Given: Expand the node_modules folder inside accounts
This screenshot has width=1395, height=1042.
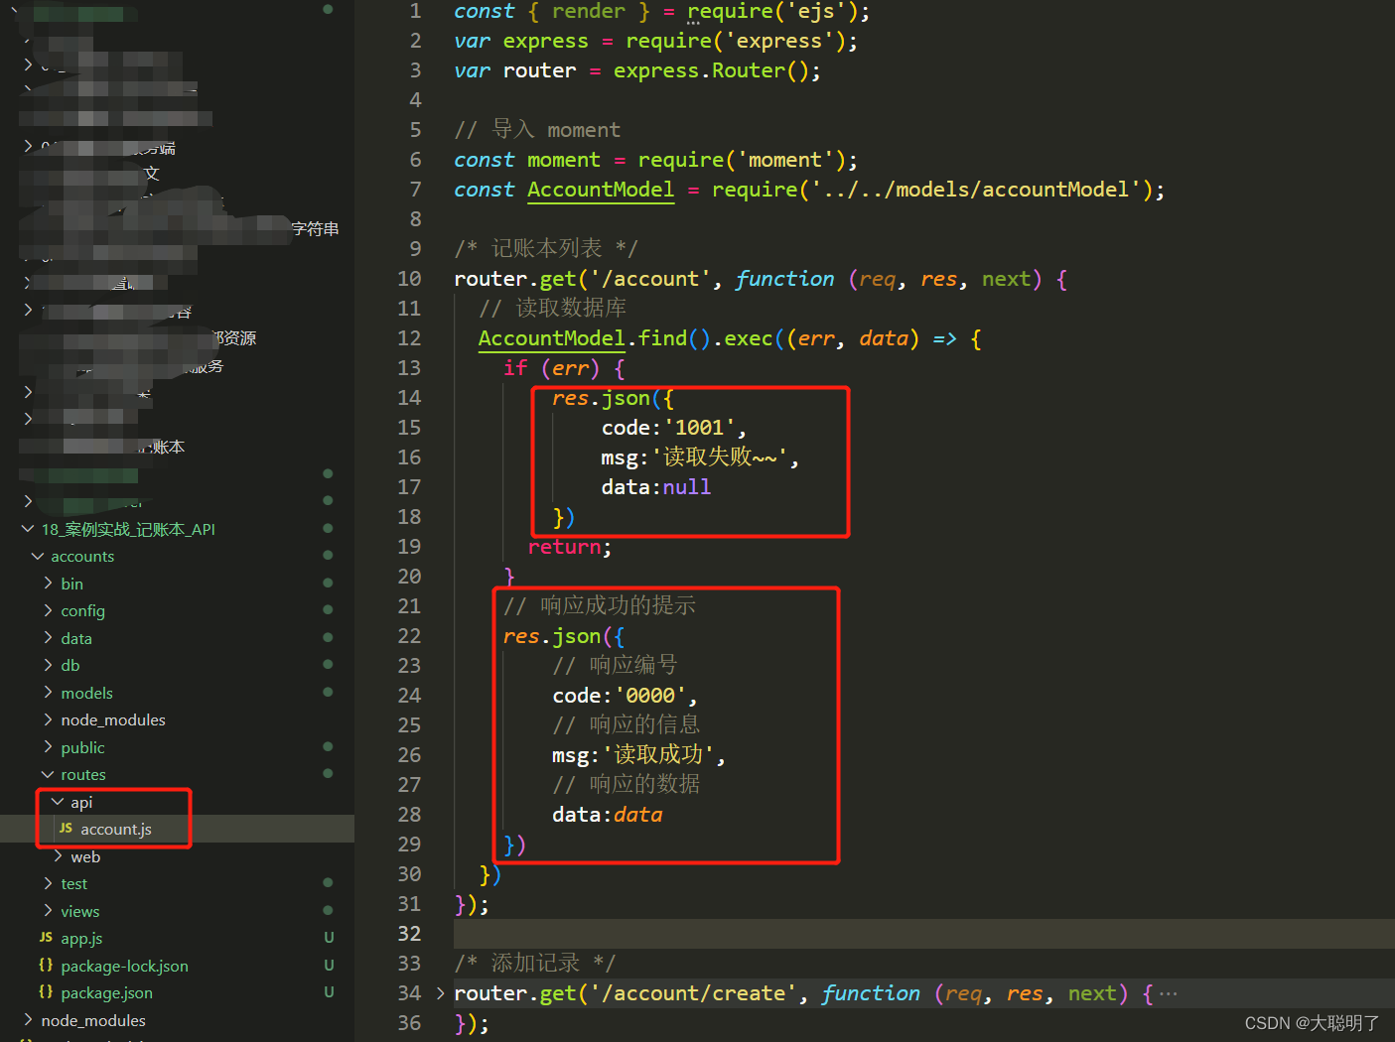Looking at the screenshot, I should pos(48,719).
